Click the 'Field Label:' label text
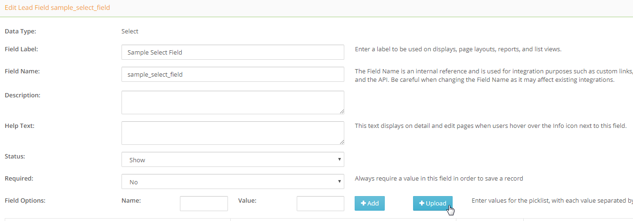This screenshot has width=633, height=221. [21, 48]
